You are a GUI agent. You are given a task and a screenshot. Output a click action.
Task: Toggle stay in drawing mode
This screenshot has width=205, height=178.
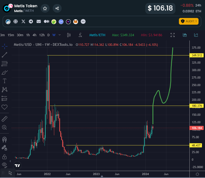coord(4,148)
